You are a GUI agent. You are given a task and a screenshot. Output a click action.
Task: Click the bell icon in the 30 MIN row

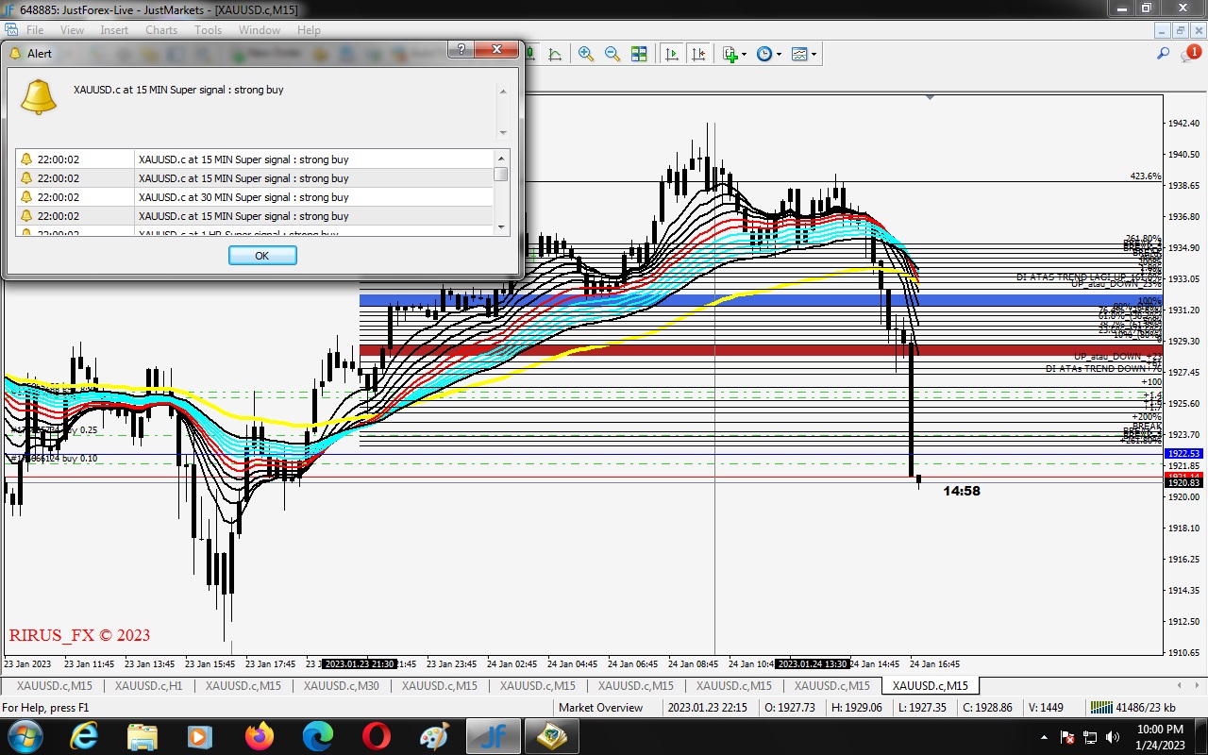[26, 197]
